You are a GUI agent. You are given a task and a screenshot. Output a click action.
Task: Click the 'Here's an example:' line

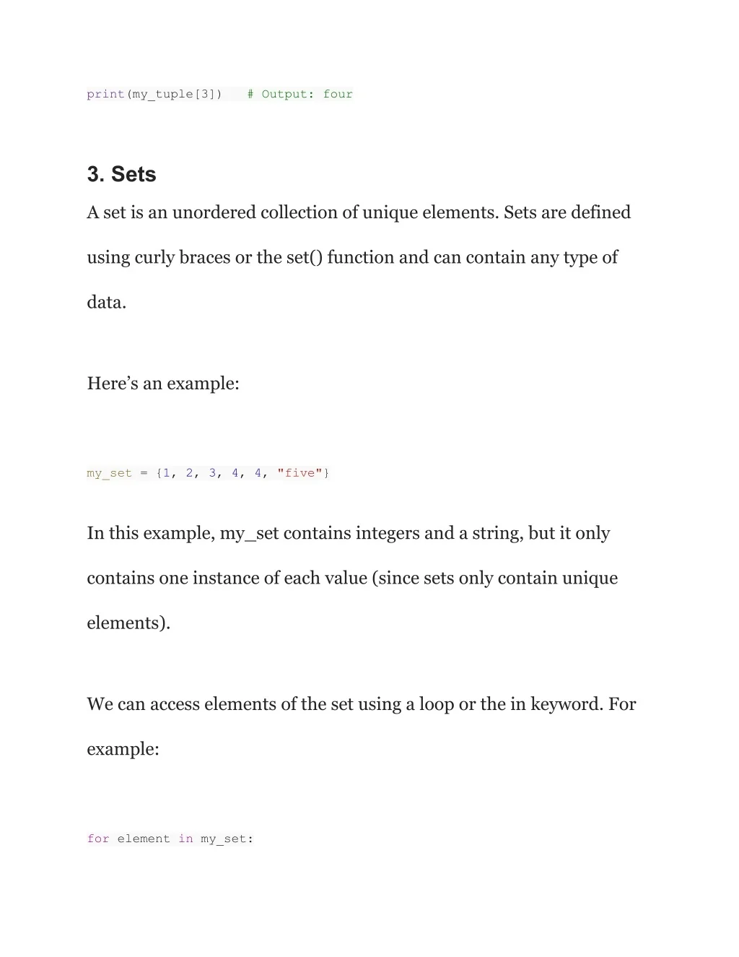[x=163, y=383]
